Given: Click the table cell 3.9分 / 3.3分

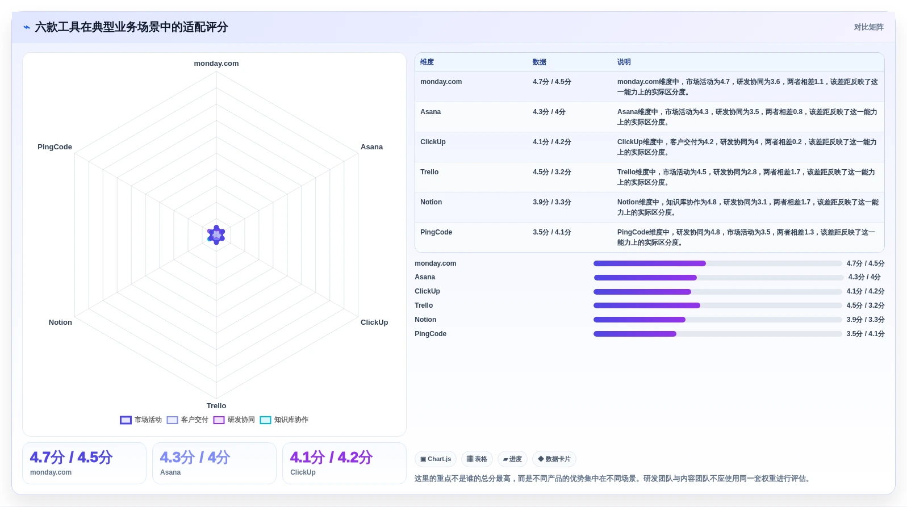Looking at the screenshot, I should pyautogui.click(x=552, y=202).
